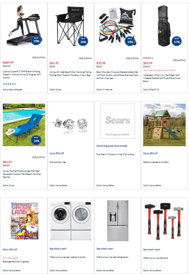This screenshot has width=189, height=274.
Task: Click the Candy Land board game image
Action: tap(24, 221)
